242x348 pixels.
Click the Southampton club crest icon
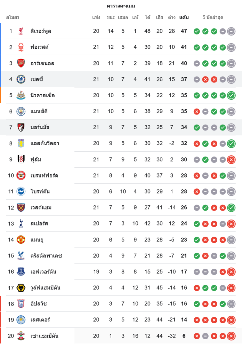point(21,336)
